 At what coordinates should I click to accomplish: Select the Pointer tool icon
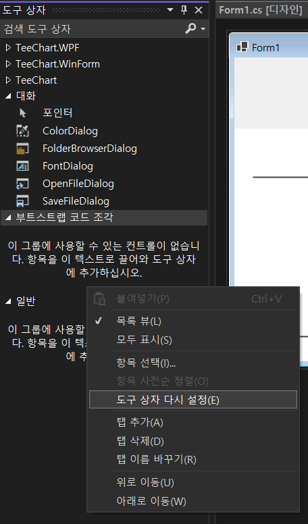(x=23, y=113)
